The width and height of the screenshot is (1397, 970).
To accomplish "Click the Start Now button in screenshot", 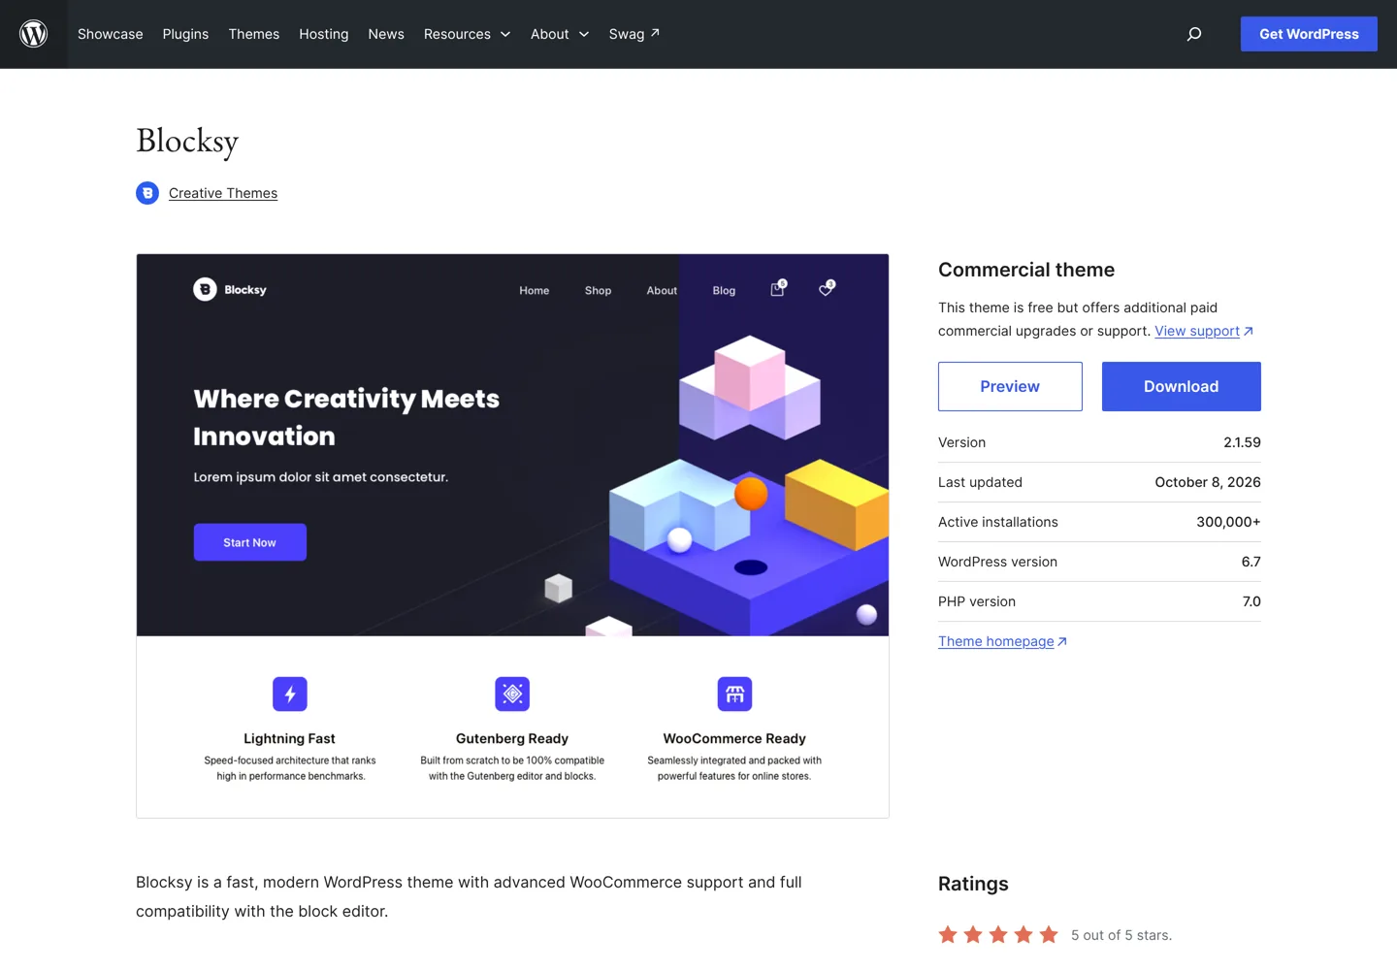I will (x=250, y=542).
